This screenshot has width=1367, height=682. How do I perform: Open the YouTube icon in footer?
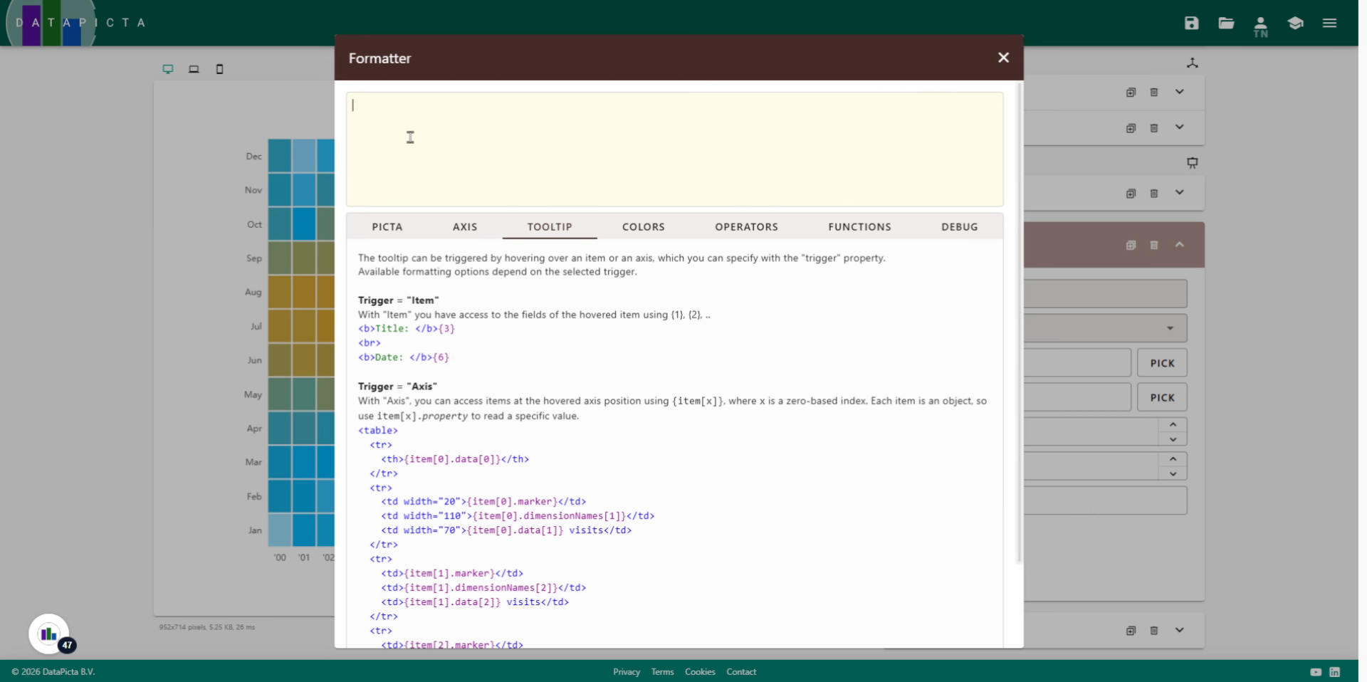coord(1315,672)
